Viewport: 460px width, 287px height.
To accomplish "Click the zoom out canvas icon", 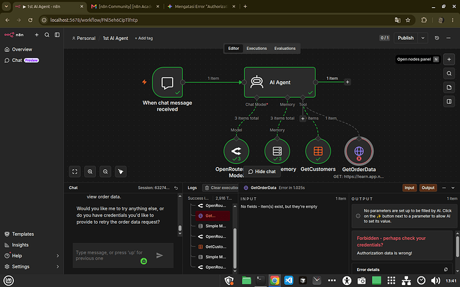I will [x=105, y=172].
